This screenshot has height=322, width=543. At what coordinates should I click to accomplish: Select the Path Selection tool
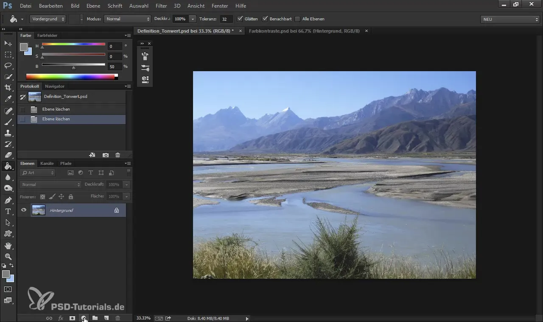(x=8, y=222)
